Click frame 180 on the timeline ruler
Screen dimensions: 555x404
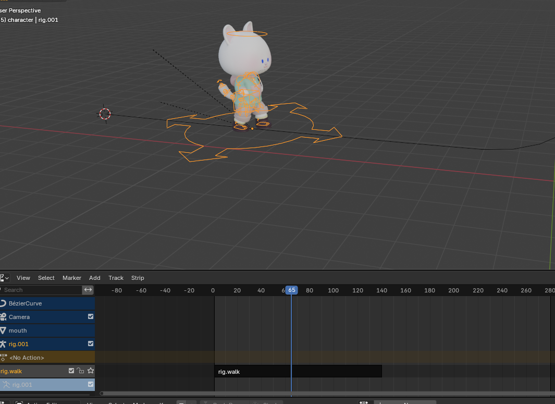430,290
